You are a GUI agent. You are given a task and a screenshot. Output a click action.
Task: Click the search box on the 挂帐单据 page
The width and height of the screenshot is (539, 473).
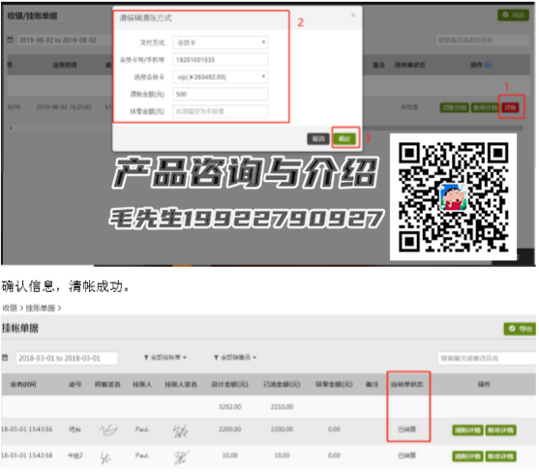coord(487,358)
